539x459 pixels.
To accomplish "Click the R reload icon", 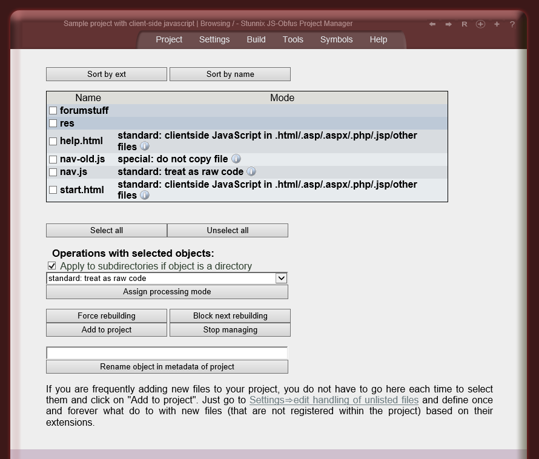I will pyautogui.click(x=464, y=24).
